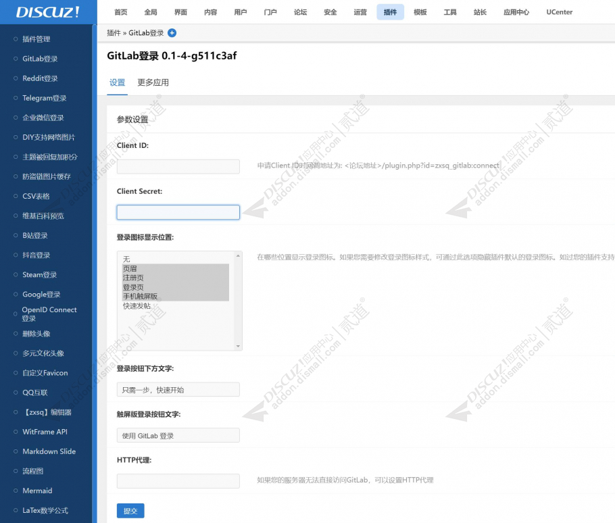Open 防盗链图片缓存 in the sidebar
Viewport: 615px width, 523px height.
(x=47, y=176)
